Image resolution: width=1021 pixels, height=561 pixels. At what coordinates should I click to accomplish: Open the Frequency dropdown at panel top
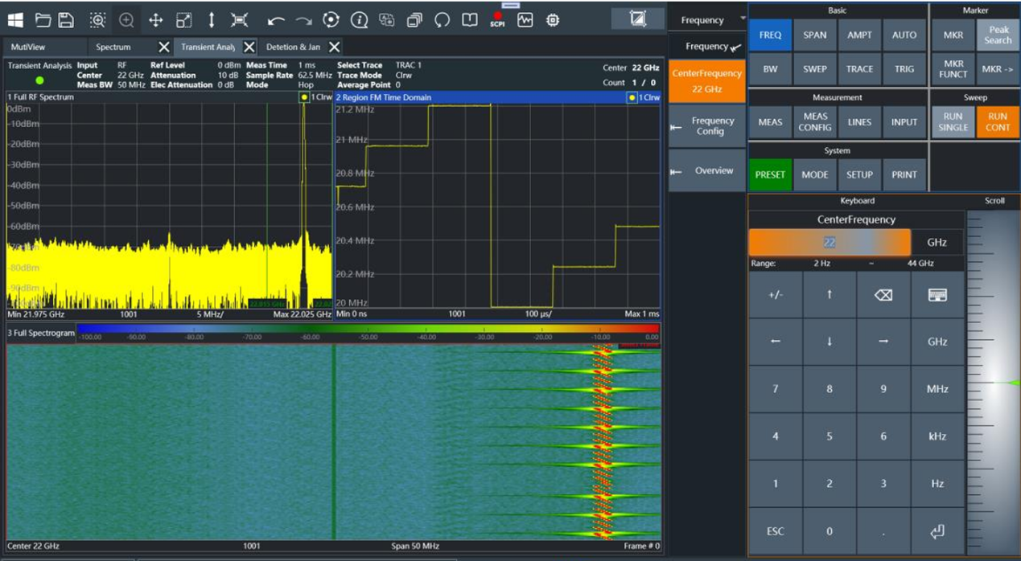click(707, 20)
